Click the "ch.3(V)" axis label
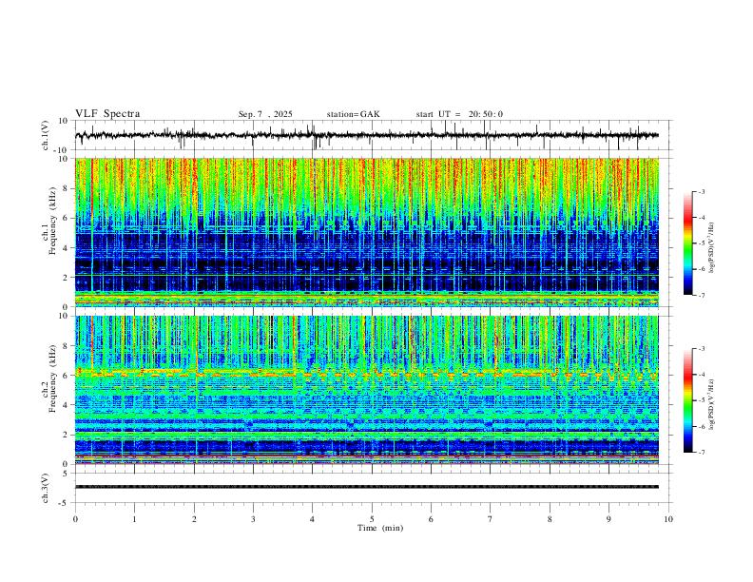The image size is (753, 582). tap(46, 488)
